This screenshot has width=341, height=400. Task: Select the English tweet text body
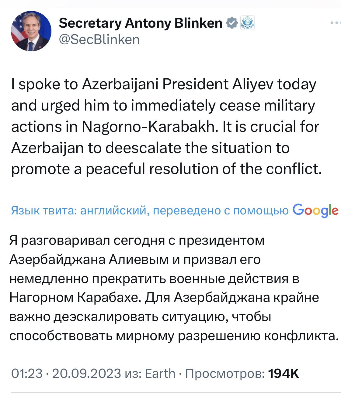click(164, 127)
